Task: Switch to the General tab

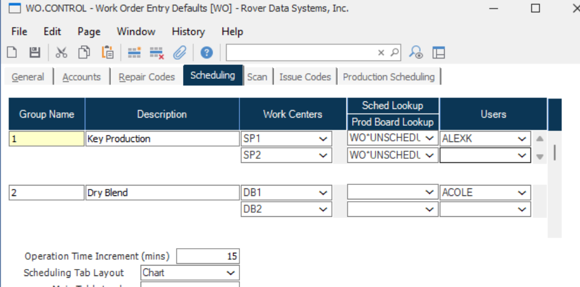Action: point(28,77)
